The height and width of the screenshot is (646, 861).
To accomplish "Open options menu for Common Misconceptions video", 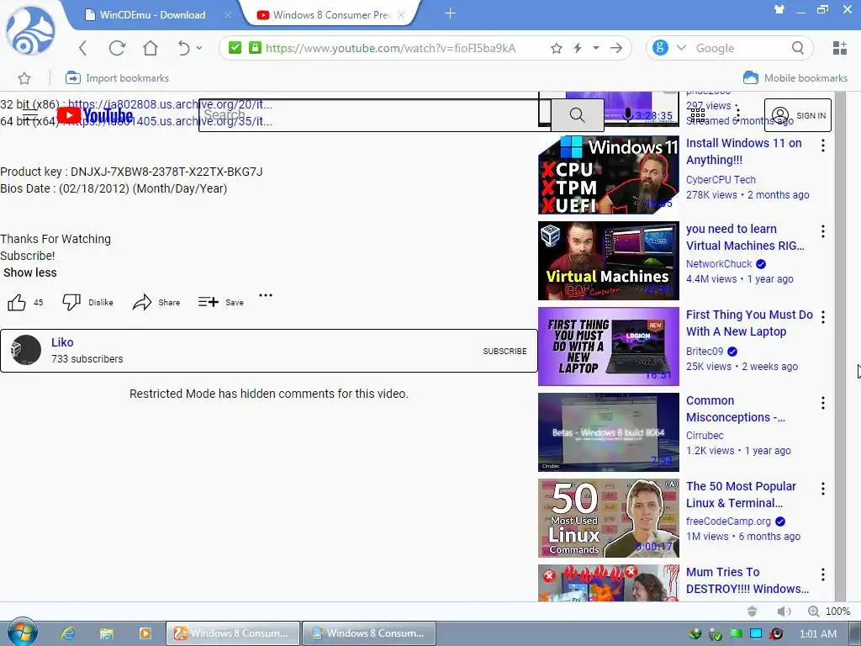I will (x=822, y=403).
